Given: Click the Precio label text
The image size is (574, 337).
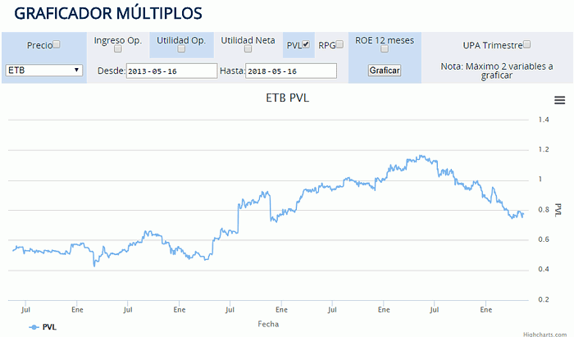Looking at the screenshot, I should pos(39,45).
